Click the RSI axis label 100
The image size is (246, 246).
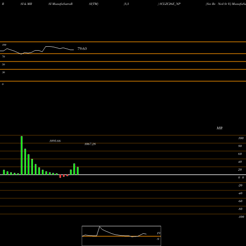(x=4, y=45)
